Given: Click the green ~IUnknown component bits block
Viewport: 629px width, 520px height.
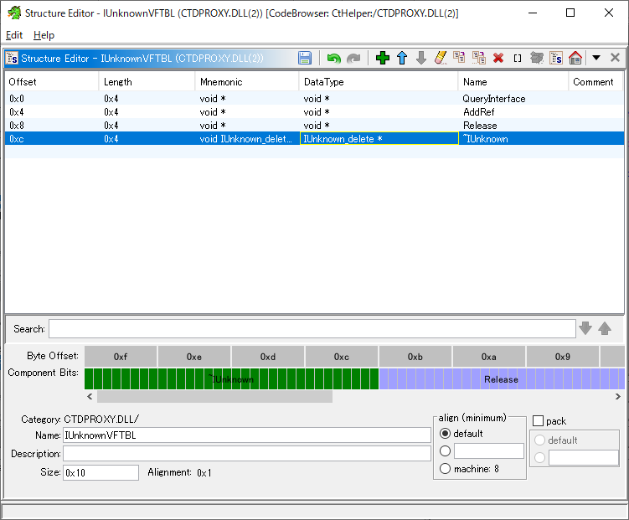Looking at the screenshot, I should [x=231, y=378].
